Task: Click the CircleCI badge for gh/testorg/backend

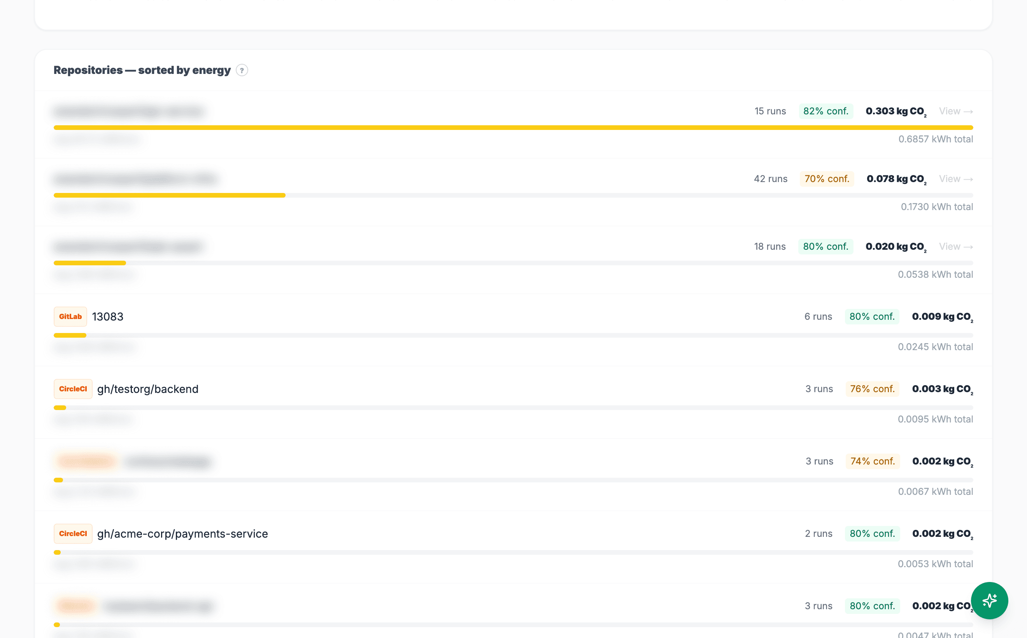Action: pyautogui.click(x=73, y=389)
